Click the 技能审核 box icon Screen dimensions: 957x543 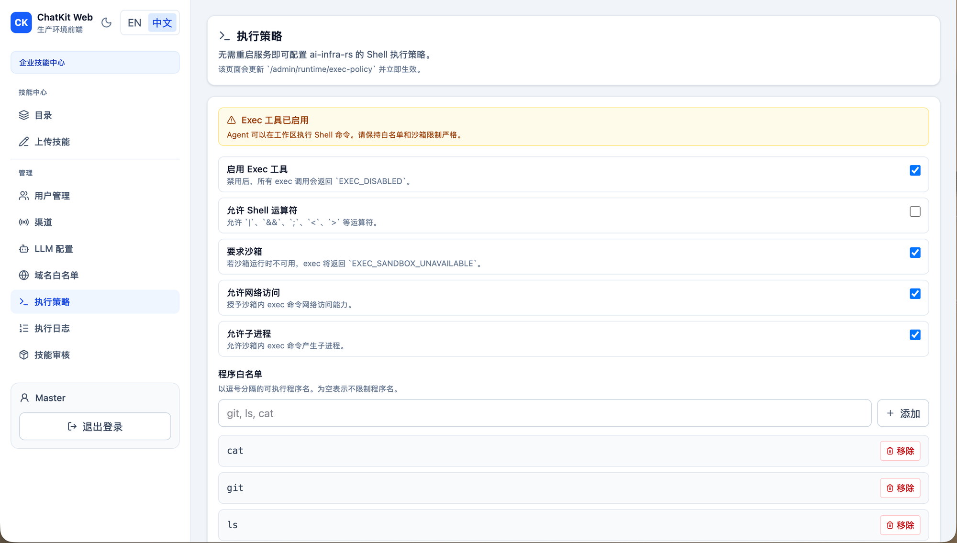click(x=24, y=355)
